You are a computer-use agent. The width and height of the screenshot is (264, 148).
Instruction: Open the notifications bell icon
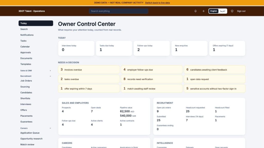click(x=195, y=11)
